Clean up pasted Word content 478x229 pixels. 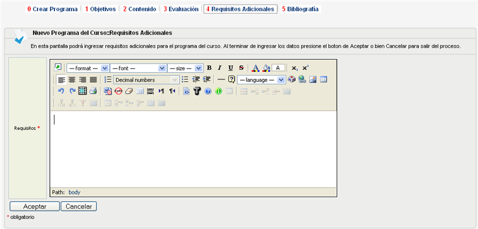click(x=108, y=91)
